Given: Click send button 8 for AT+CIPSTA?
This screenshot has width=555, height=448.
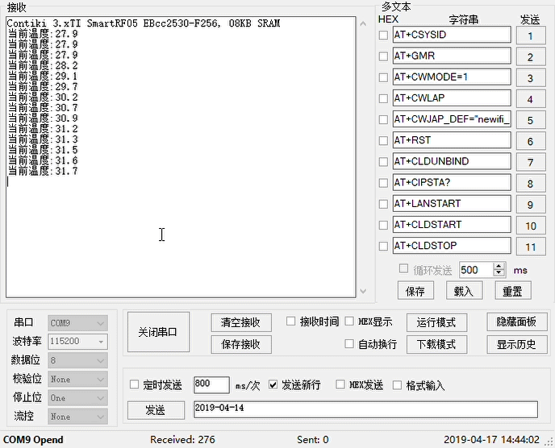Looking at the screenshot, I should pyautogui.click(x=530, y=184).
